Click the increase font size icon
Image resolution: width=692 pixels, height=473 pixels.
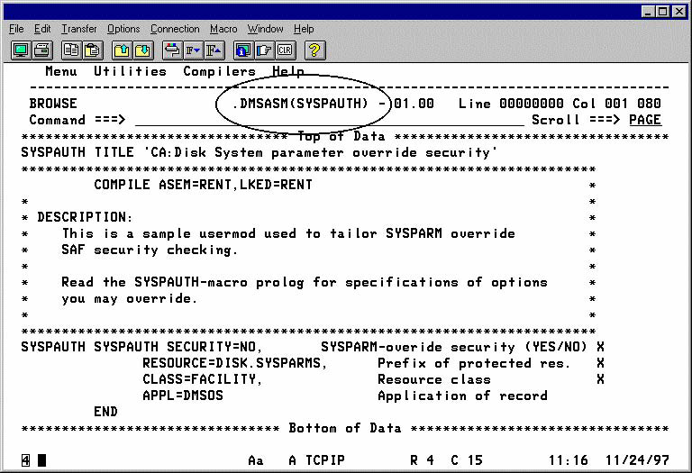click(214, 50)
